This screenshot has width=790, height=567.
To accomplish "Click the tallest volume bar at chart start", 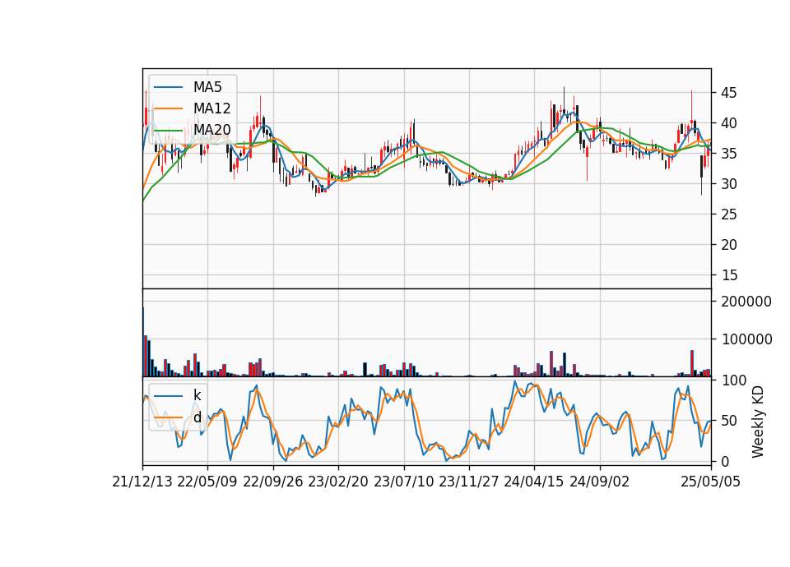I will click(143, 341).
